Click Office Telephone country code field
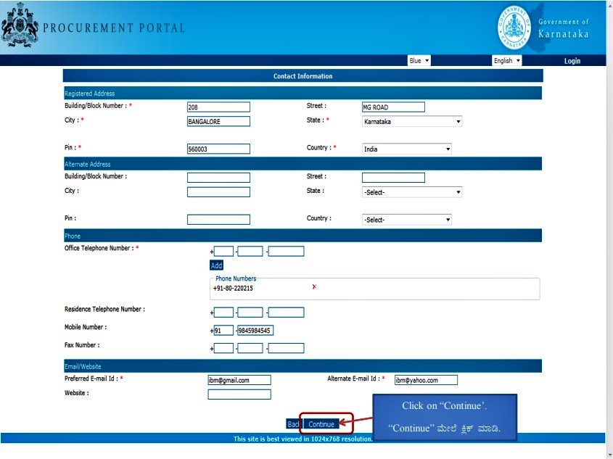The width and height of the screenshot is (613, 459). 223,251
